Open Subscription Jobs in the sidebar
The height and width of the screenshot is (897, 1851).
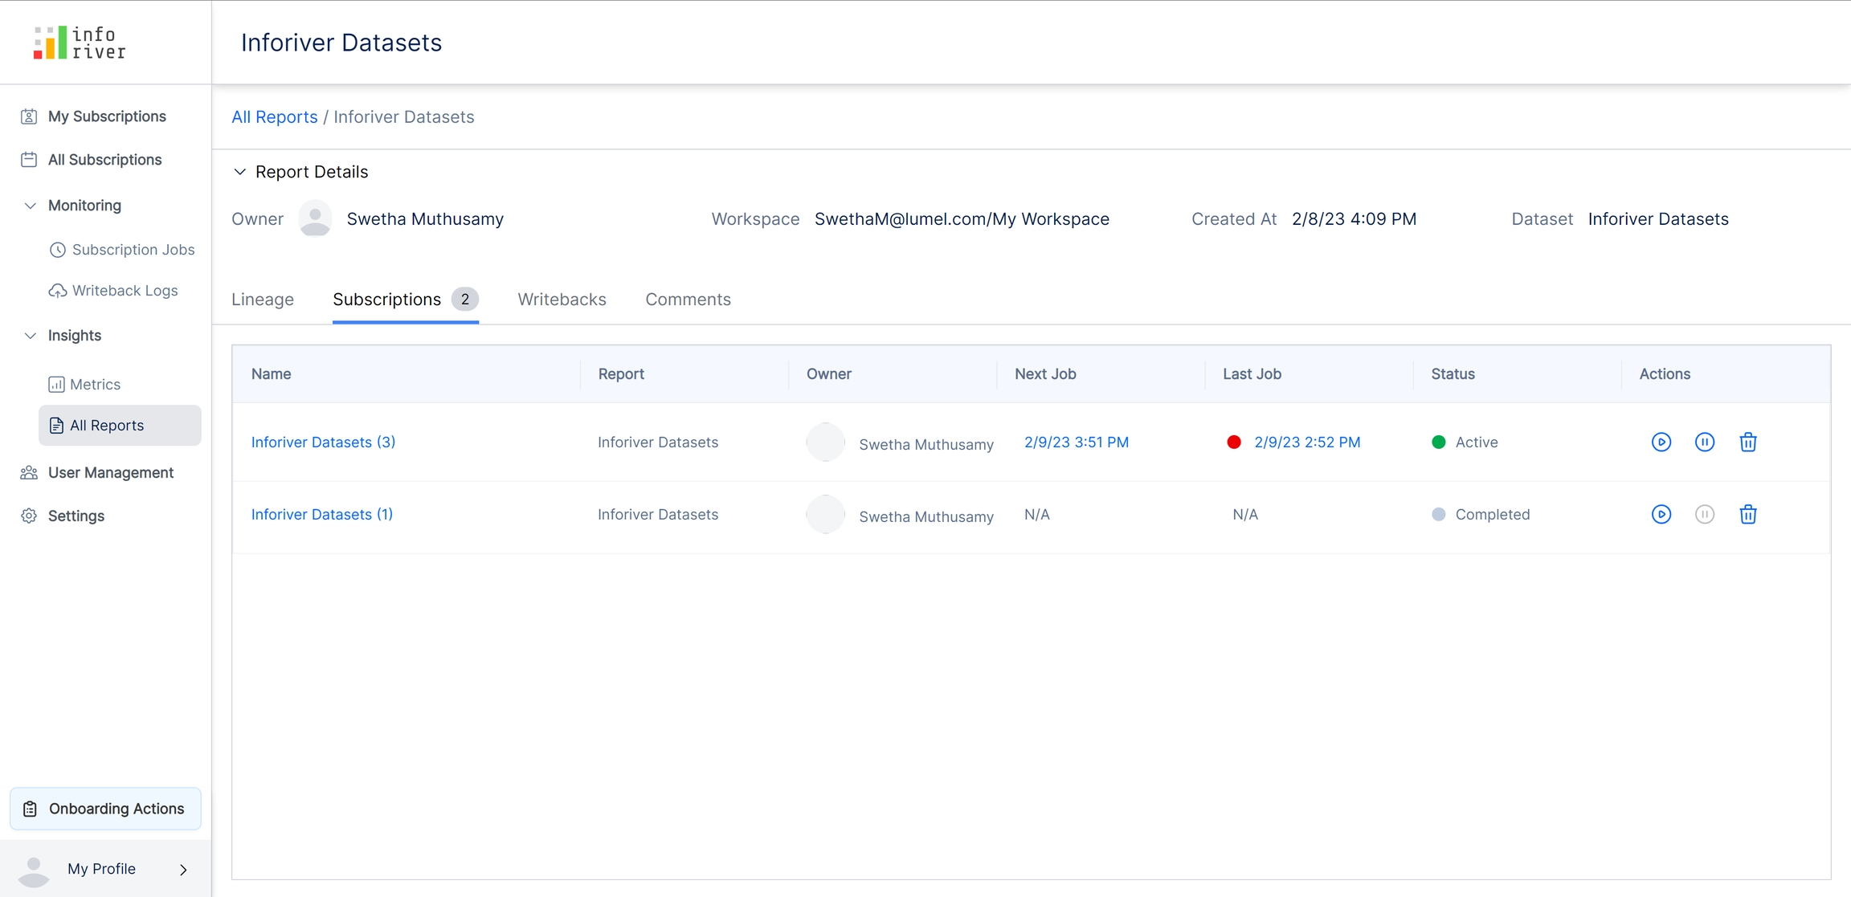coord(133,250)
